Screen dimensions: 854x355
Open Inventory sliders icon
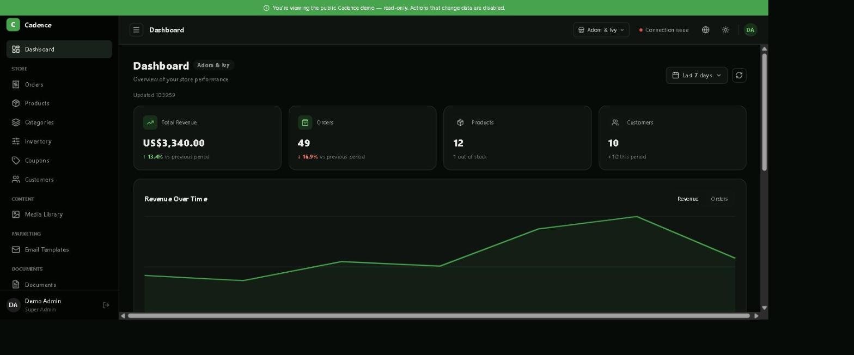pos(16,141)
